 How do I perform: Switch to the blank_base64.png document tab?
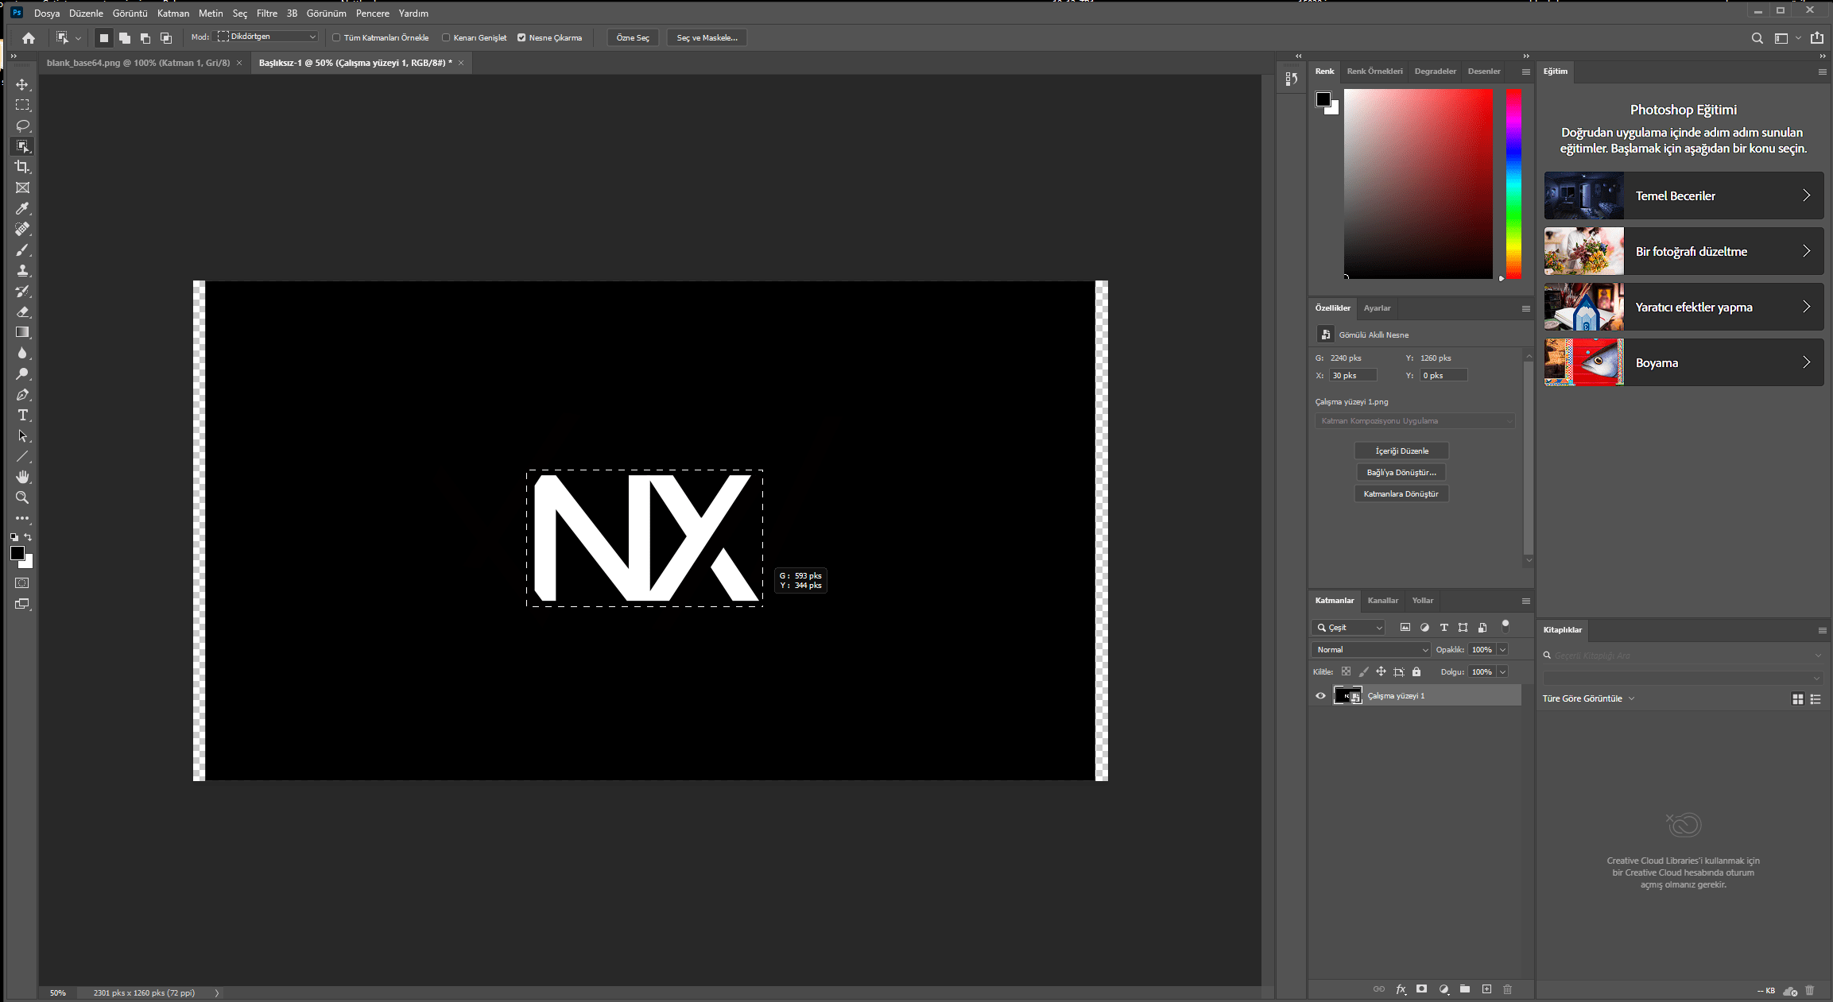144,63
